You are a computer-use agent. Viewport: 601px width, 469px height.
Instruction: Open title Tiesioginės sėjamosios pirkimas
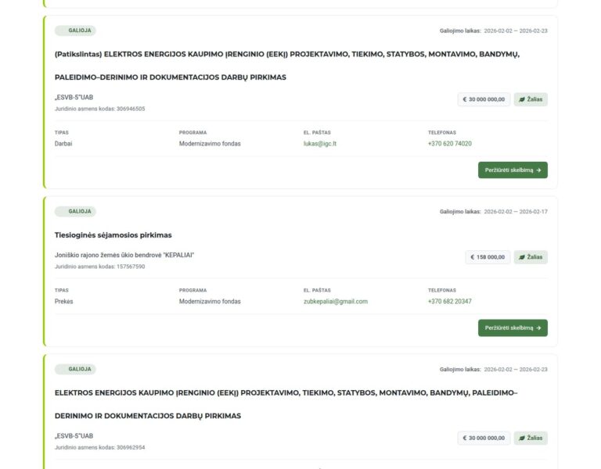pyautogui.click(x=113, y=234)
